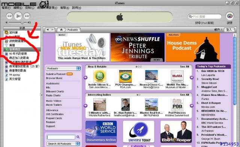Click the Movie Trailers link
The height and width of the screenshot is (147, 240).
[54, 105]
